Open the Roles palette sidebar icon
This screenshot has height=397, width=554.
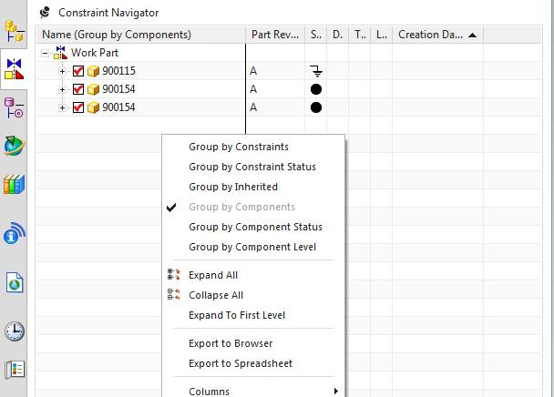[15, 370]
